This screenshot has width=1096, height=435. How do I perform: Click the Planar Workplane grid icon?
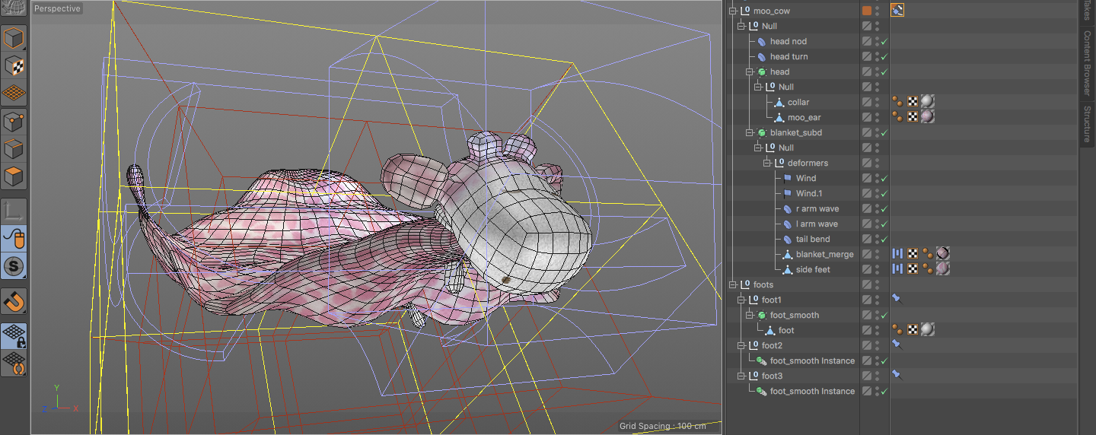click(x=14, y=363)
